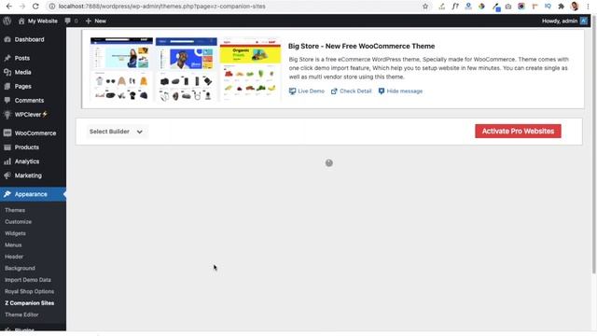Open Royal Shop Options submenu item

coord(29,291)
